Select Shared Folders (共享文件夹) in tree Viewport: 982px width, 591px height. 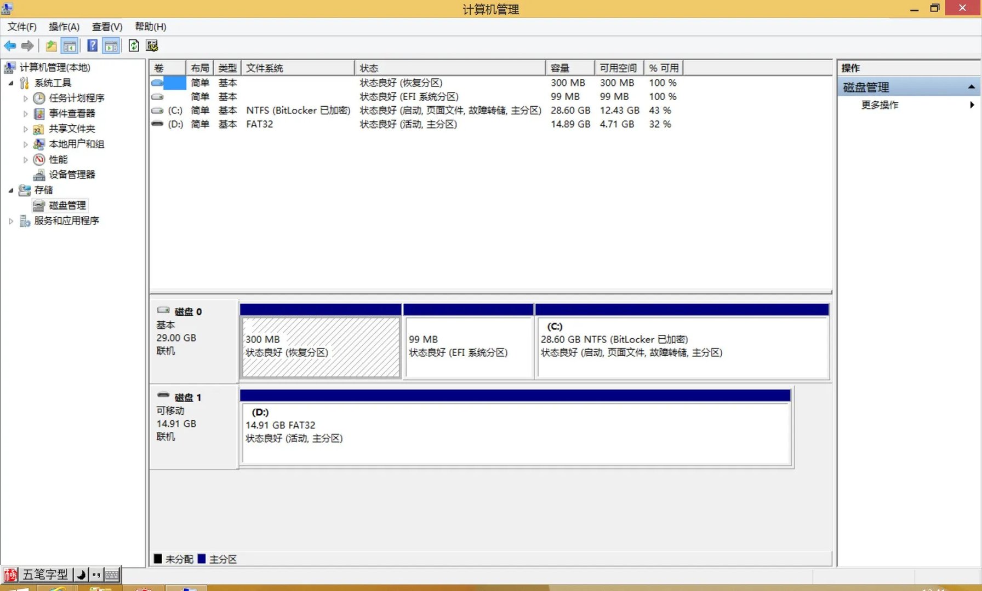(72, 129)
